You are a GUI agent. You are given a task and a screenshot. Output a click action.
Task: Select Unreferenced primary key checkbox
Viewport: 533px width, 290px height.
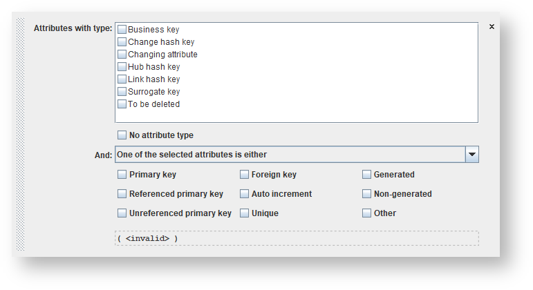point(122,213)
